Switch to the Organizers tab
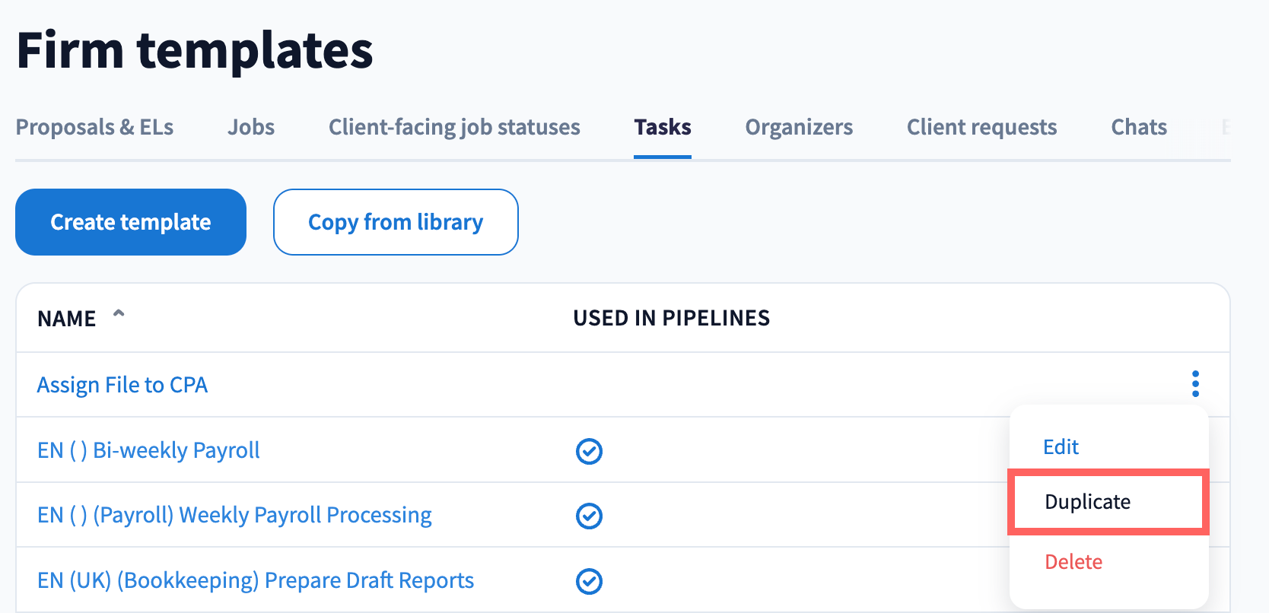Viewport: 1269px width, 613px height. (799, 127)
